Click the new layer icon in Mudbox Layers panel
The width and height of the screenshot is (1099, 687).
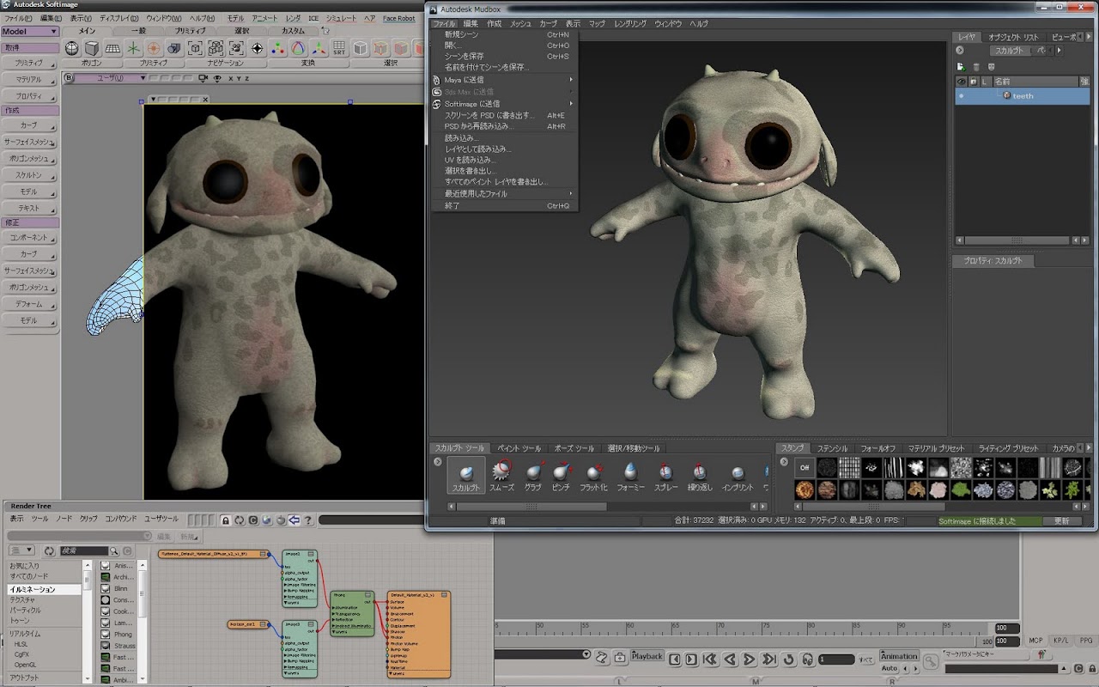coord(961,66)
